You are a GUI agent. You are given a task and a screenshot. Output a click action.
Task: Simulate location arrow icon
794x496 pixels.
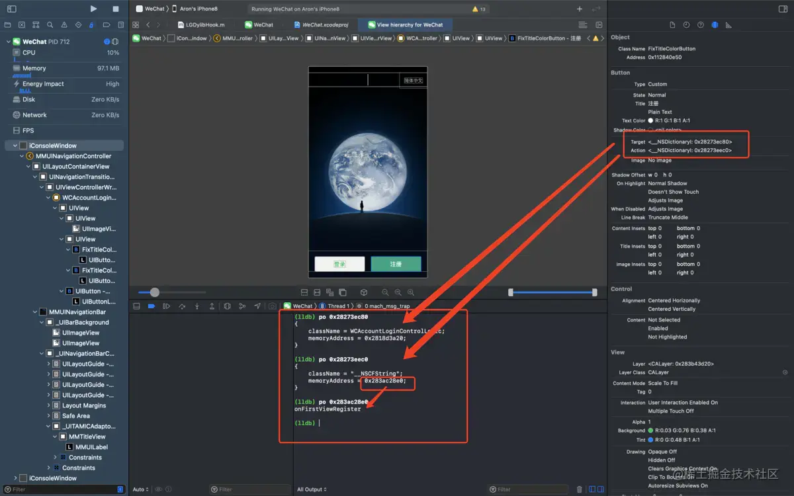click(x=257, y=306)
